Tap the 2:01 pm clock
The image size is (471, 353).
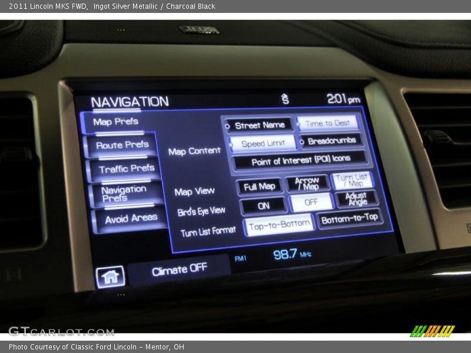(x=343, y=98)
